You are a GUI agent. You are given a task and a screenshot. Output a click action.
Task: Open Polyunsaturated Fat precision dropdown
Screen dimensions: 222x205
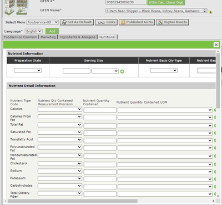point(60,147)
